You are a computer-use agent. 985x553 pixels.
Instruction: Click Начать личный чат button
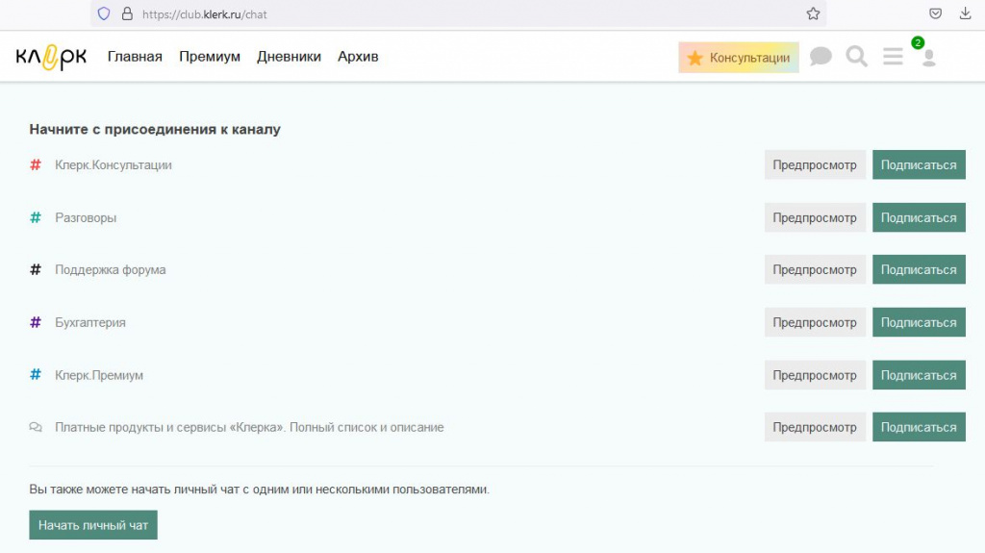(x=93, y=525)
